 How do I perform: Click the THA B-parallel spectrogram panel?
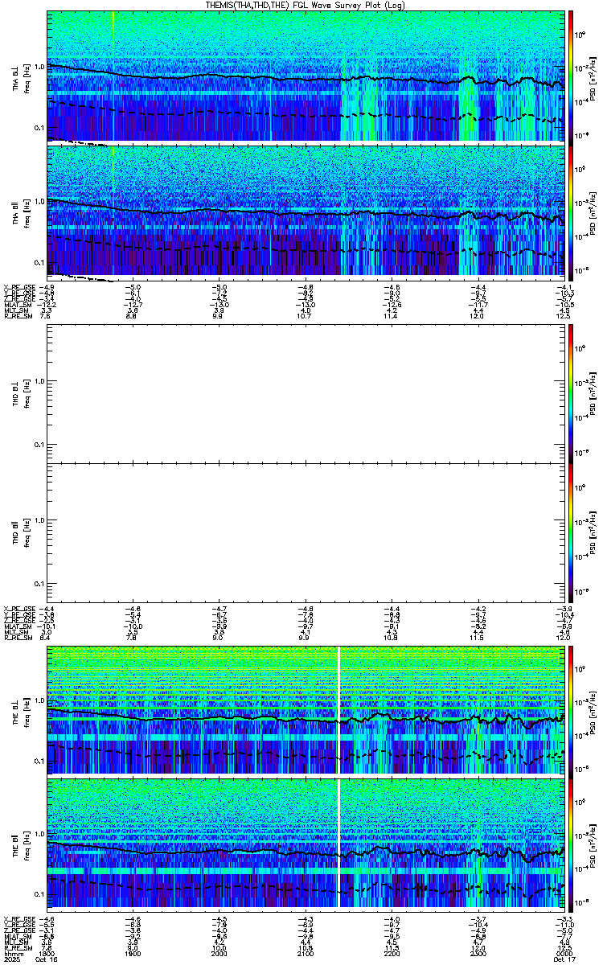[x=306, y=212]
